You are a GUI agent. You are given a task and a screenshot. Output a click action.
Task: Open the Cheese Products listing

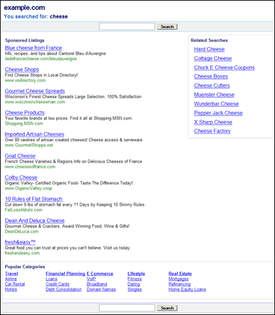[x=25, y=112]
